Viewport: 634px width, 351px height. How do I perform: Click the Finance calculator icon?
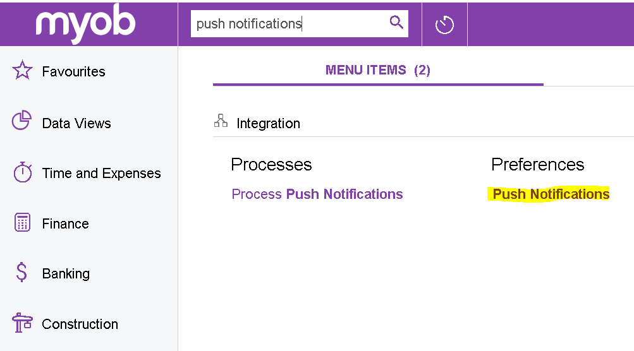(x=22, y=223)
